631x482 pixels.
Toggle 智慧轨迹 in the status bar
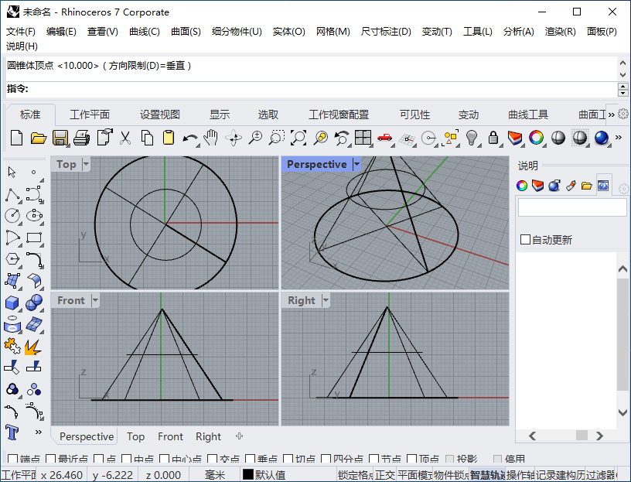point(487,475)
